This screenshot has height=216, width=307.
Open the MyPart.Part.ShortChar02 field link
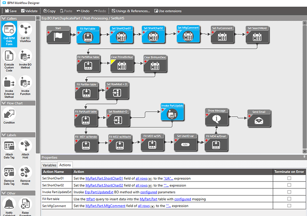tap(104, 185)
